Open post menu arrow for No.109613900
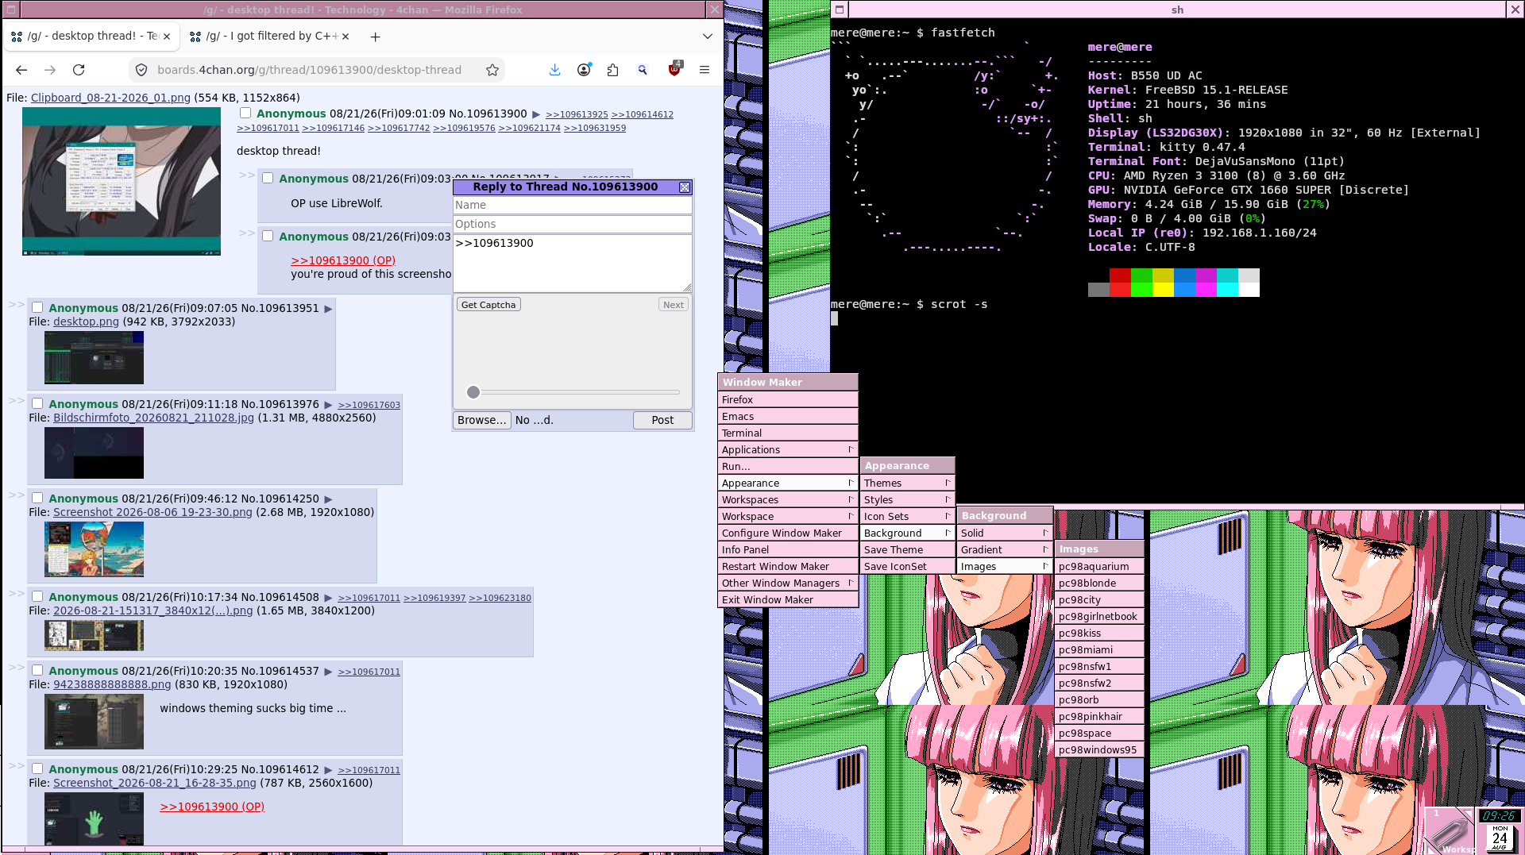This screenshot has height=855, width=1525. [536, 114]
